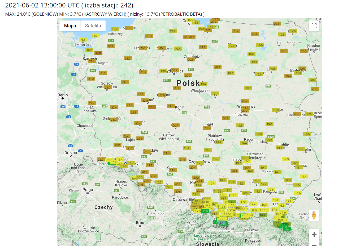Click the yellow 15.9 coastal marker
Screen dimensions: 347x246
click(94, 36)
